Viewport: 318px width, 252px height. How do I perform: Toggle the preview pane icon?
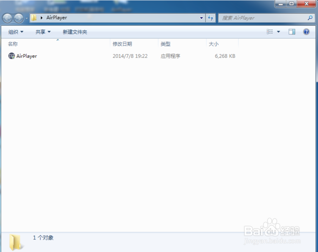pyautogui.click(x=292, y=31)
